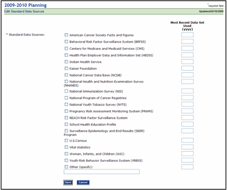Check the Indian Health Service box
Image resolution: width=227 pixels, height=190 pixels.
click(66, 62)
